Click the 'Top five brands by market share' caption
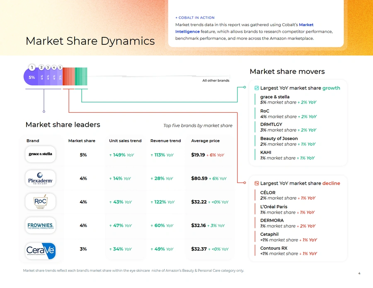 point(198,126)
